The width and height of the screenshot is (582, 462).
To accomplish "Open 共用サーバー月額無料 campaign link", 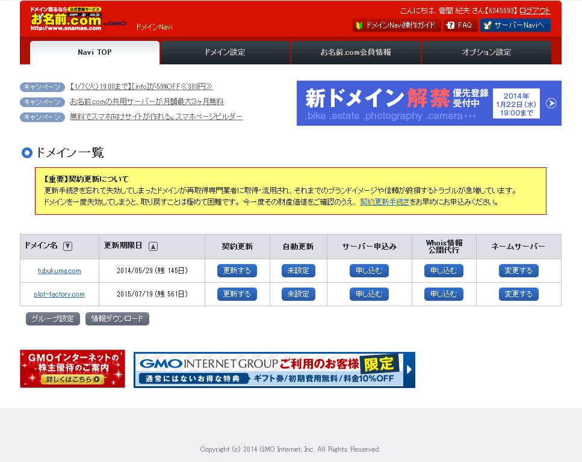I will point(147,102).
